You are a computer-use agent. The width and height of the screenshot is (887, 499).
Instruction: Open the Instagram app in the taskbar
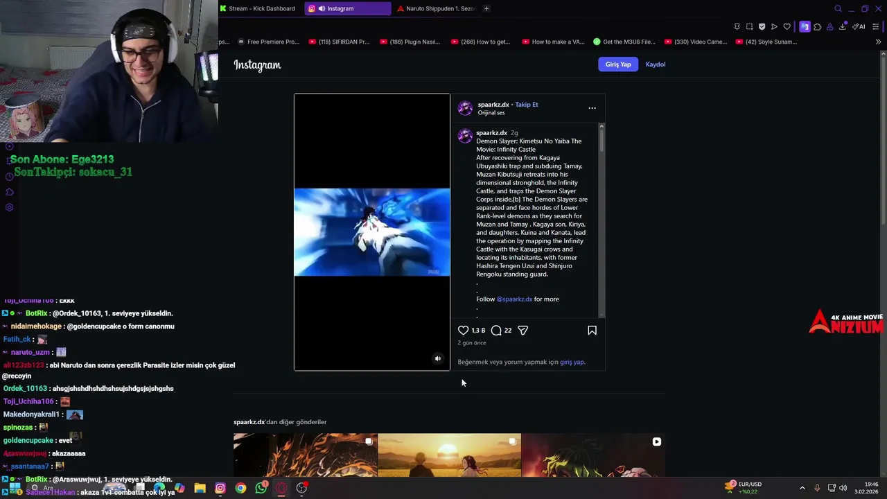point(220,488)
